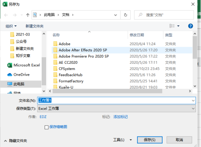The image size is (201, 147).
Task: Click the Adobe folder icon
Action: 55,44
